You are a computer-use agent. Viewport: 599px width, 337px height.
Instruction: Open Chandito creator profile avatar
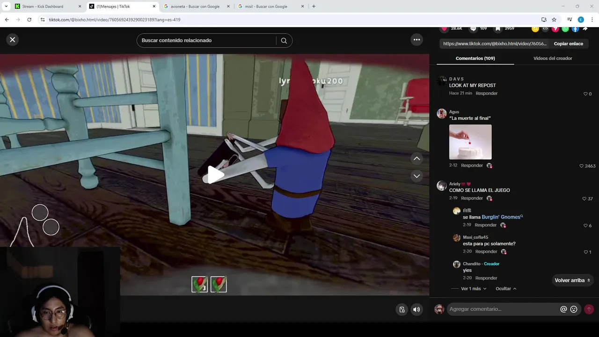(456, 264)
